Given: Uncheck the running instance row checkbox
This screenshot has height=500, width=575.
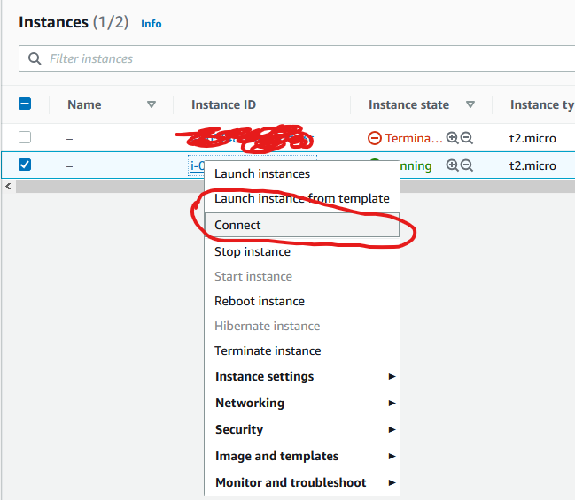Looking at the screenshot, I should tap(25, 165).
